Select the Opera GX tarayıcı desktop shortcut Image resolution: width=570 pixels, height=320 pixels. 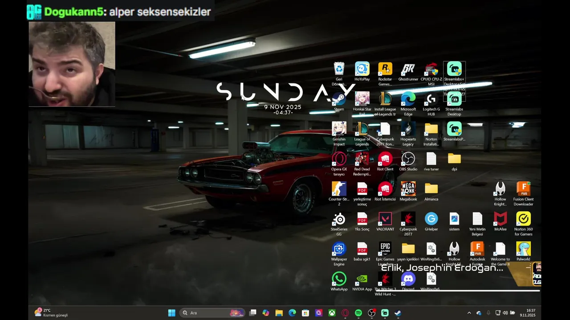(x=339, y=164)
